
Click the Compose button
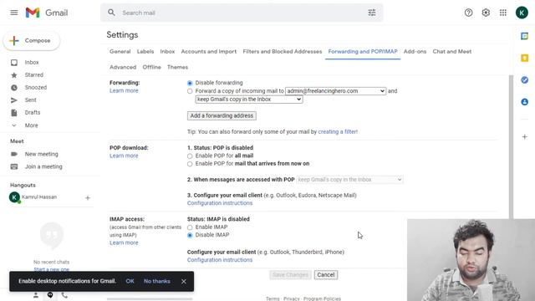click(x=32, y=41)
